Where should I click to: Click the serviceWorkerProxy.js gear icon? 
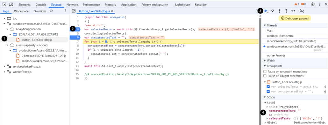point(9,66)
